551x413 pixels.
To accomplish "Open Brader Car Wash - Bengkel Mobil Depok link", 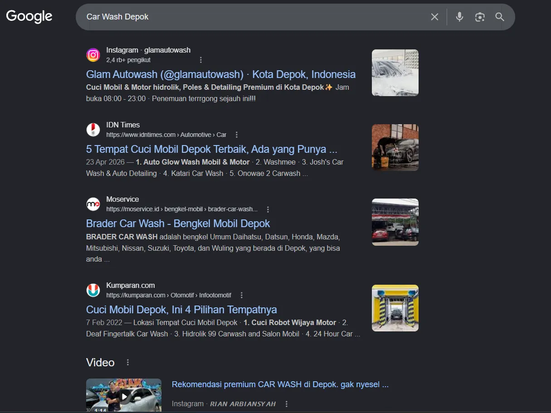I will (178, 224).
